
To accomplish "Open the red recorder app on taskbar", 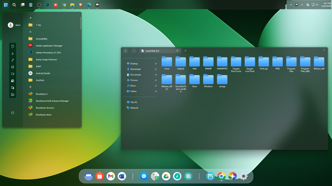I will pyautogui.click(x=56, y=5).
